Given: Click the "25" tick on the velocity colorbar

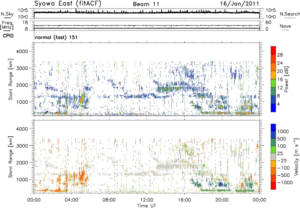Looking at the screenshot, I should coord(280,153).
